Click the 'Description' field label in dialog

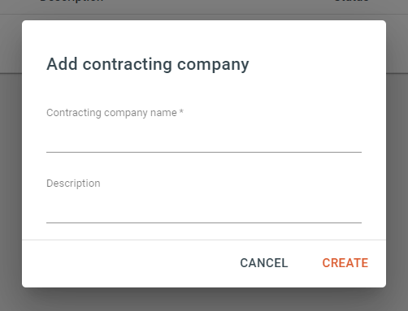pyautogui.click(x=73, y=184)
